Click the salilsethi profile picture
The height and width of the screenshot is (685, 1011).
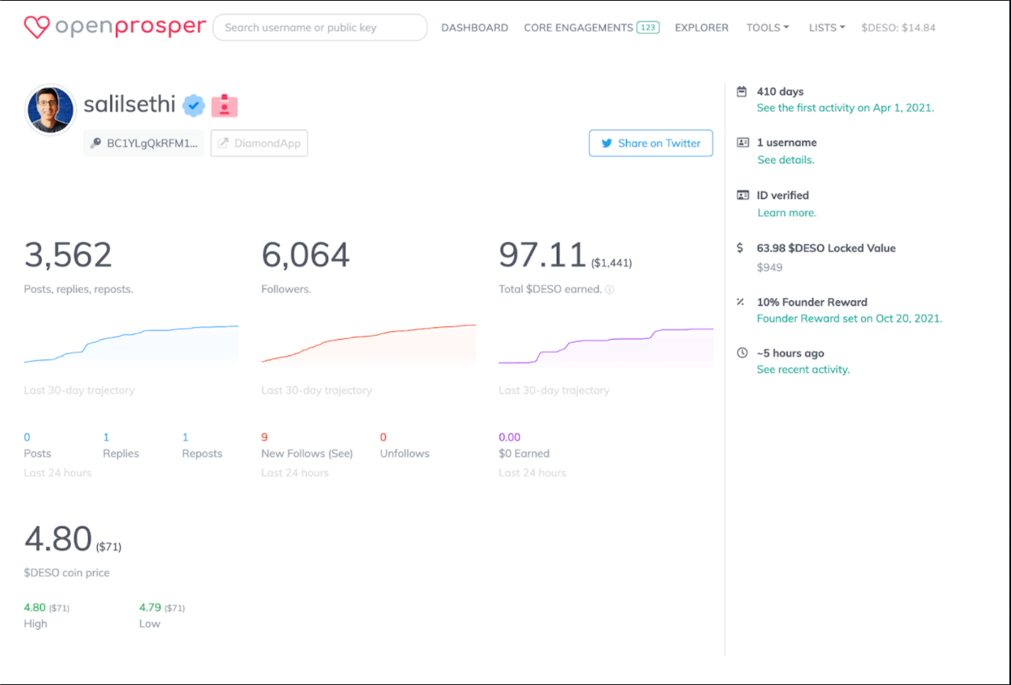pos(50,110)
